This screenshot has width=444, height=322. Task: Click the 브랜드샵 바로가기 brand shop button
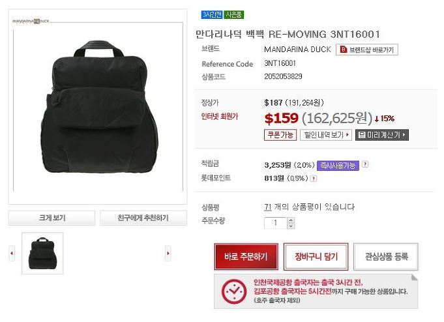[x=367, y=50]
